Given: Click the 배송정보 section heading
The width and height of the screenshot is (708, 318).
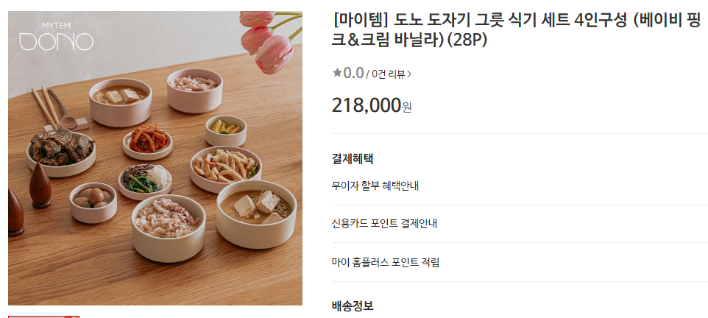Looking at the screenshot, I should tap(353, 305).
